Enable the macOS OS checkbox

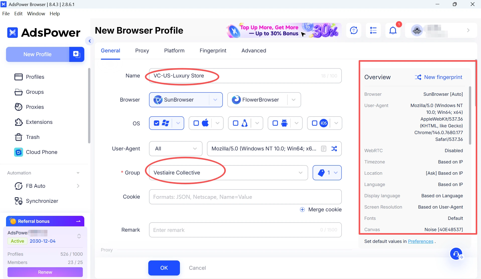(196, 123)
